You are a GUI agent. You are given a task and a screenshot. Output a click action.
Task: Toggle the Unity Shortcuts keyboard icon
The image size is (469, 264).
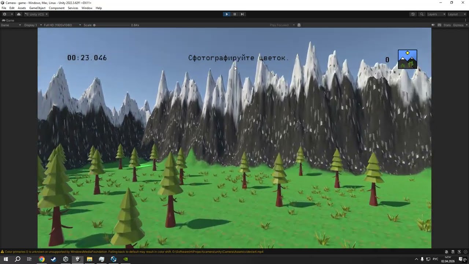439,25
